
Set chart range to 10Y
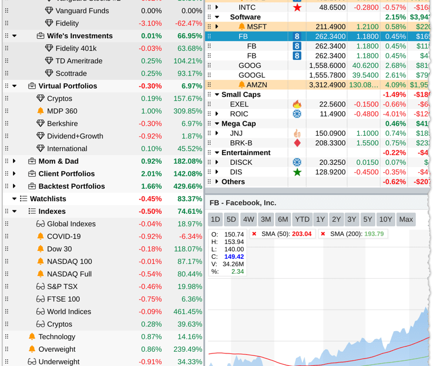coord(386,219)
